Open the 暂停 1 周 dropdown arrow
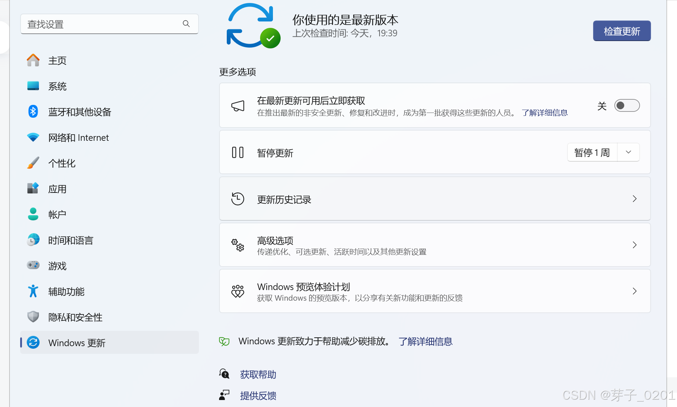This screenshot has height=407, width=677. (x=629, y=152)
